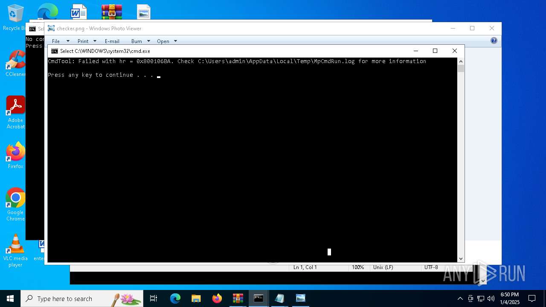Switch to the cmd taskbar button
The width and height of the screenshot is (546, 307).
[x=258, y=298]
